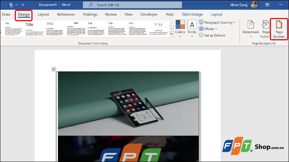The image size is (289, 162).
Task: Open the Page Borders dialog
Action: coord(279,29)
